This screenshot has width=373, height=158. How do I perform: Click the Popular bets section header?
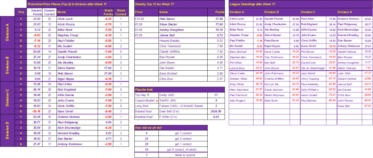pos(180,90)
